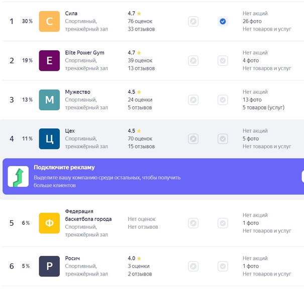Click 5 товаров (услуг) in Мужество row
Image resolution: width=304 pixels, height=289 pixels.
coord(263,107)
